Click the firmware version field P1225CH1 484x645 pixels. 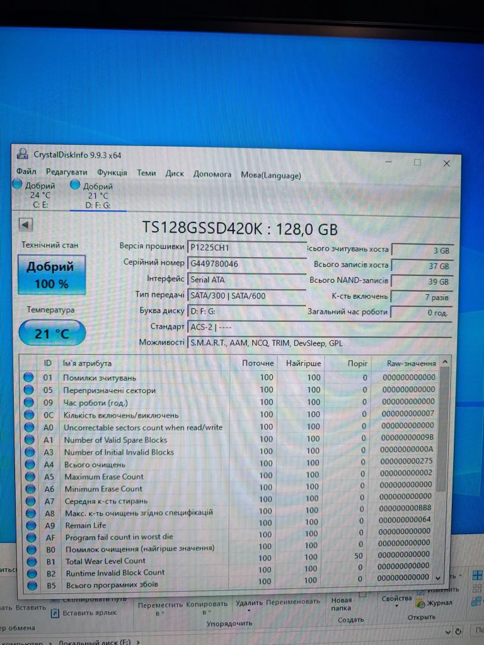246,248
